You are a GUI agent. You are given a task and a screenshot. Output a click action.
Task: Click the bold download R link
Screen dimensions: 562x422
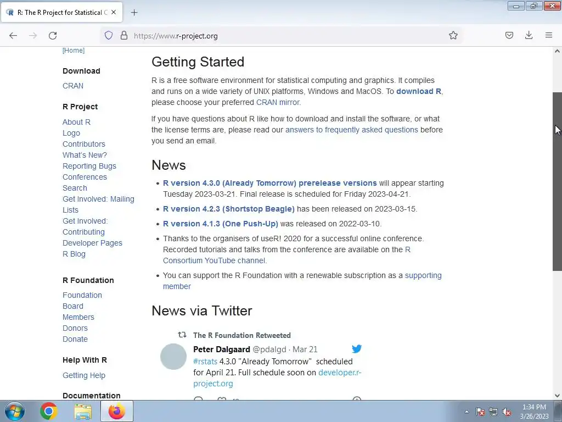click(x=419, y=91)
